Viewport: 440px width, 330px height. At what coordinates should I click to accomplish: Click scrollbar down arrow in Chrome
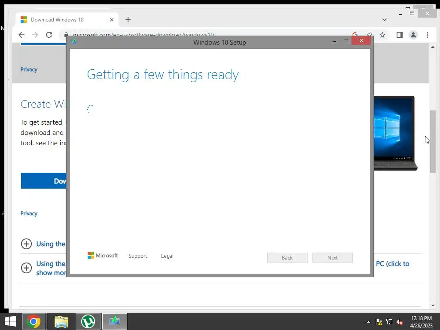click(x=433, y=306)
